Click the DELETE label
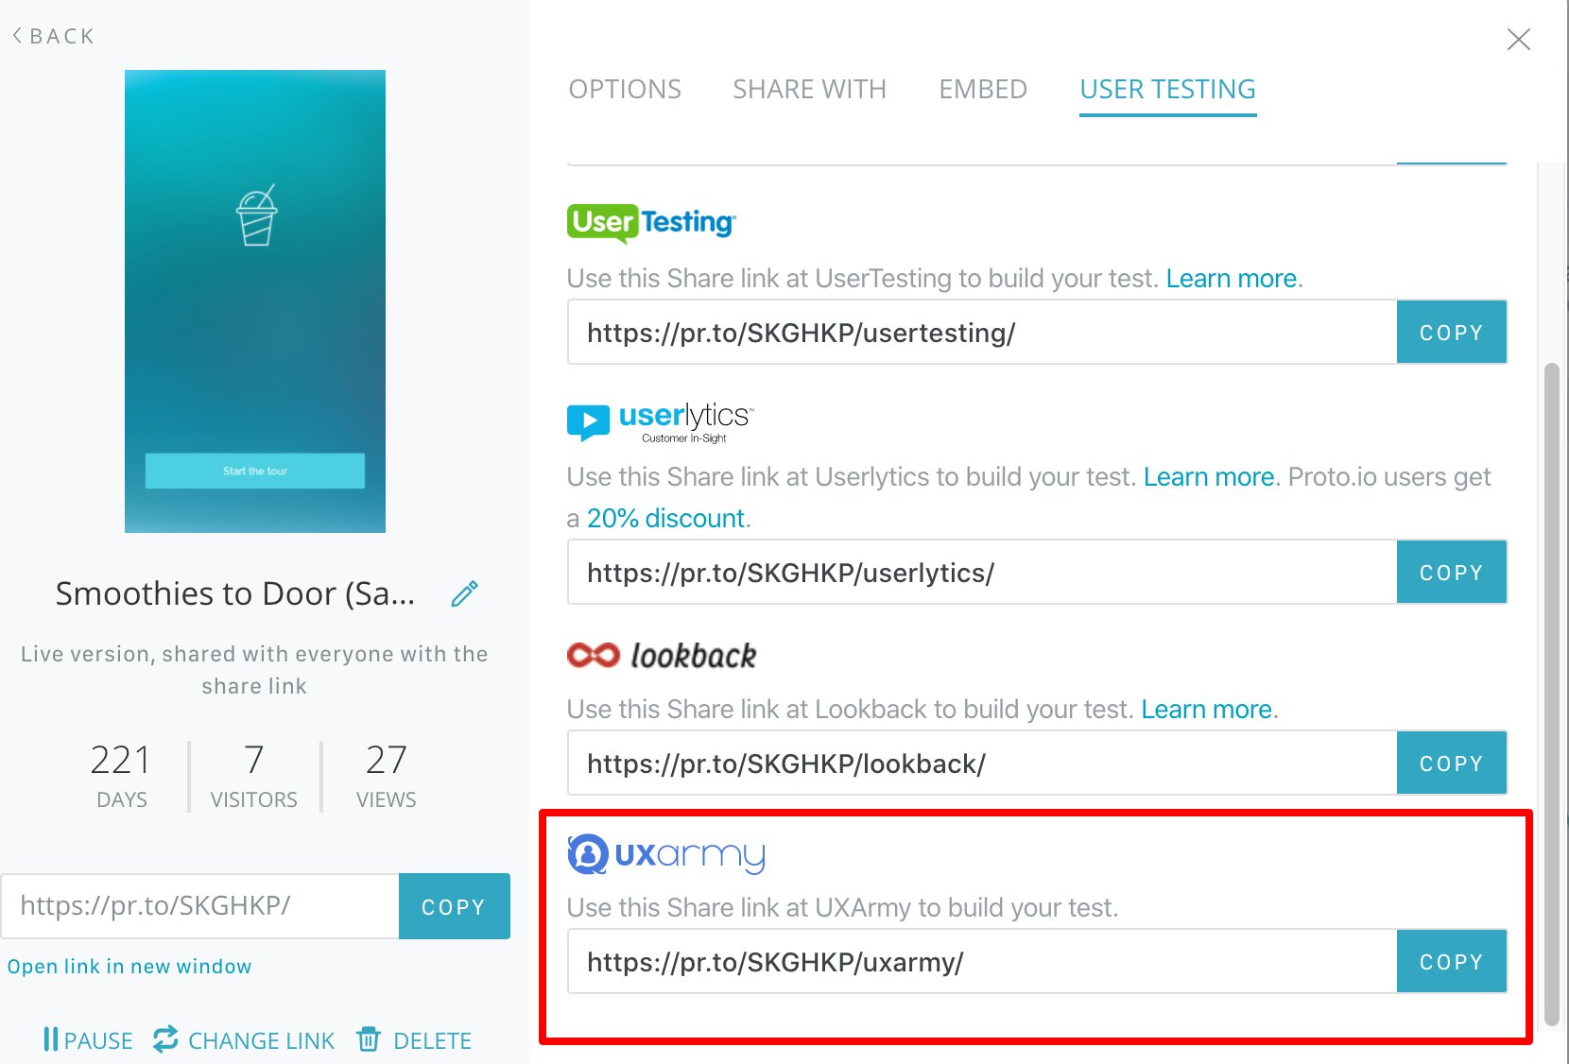 (x=432, y=1040)
